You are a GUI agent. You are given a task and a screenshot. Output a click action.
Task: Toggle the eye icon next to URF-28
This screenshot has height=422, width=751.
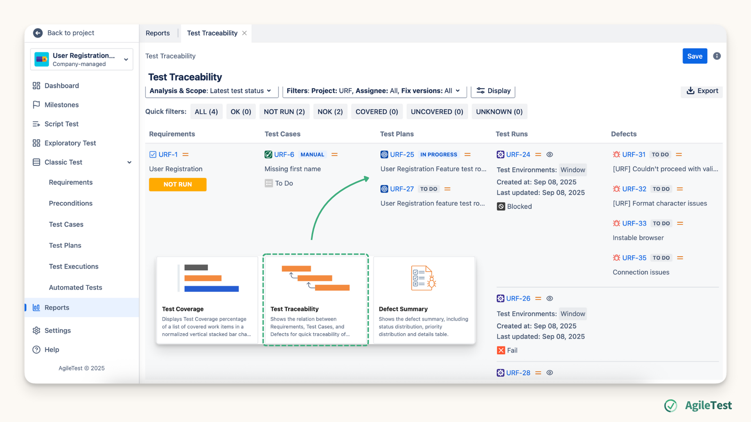point(550,373)
